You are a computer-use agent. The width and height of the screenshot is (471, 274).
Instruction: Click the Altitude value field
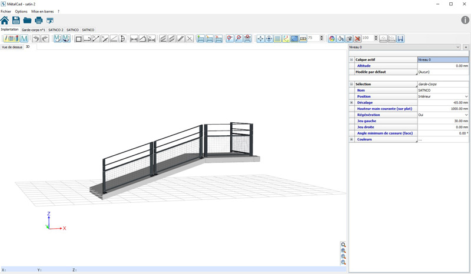click(x=443, y=66)
